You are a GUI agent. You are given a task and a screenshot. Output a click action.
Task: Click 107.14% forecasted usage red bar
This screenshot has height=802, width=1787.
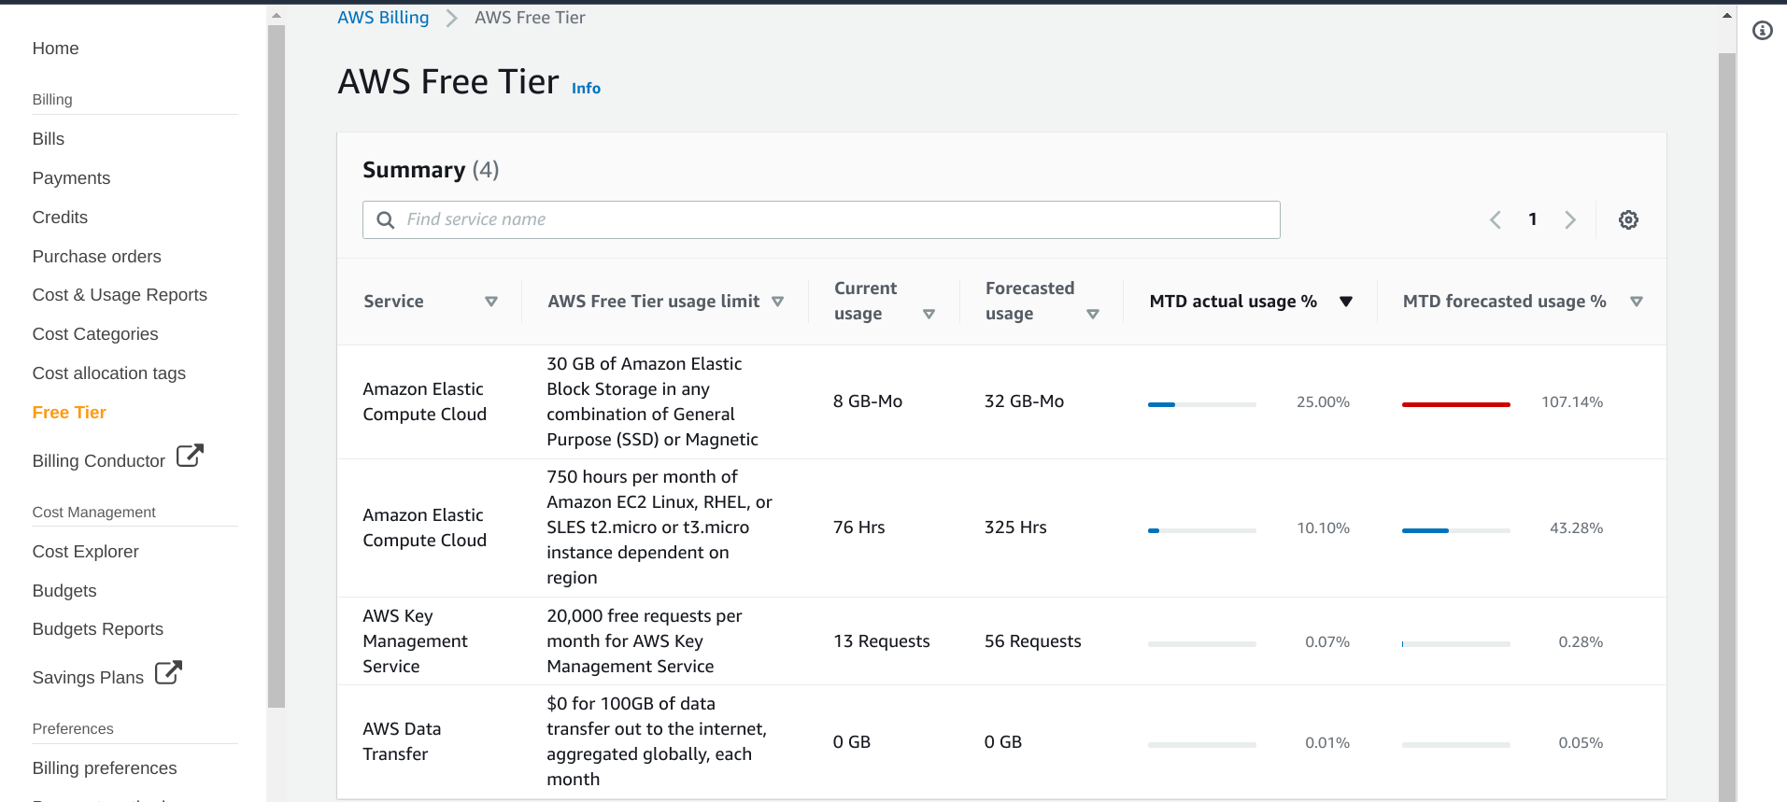click(1455, 404)
